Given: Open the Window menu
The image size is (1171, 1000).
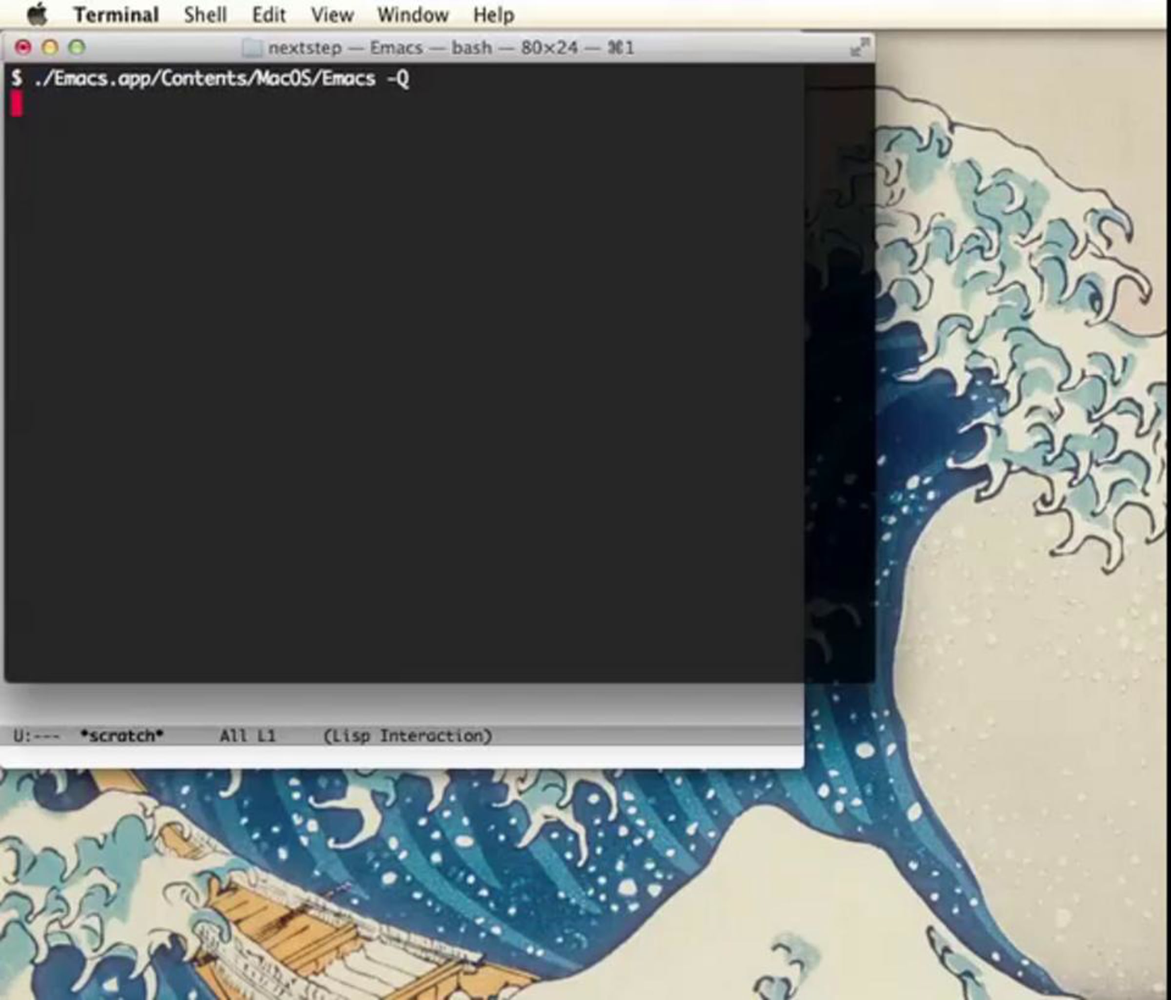Looking at the screenshot, I should (413, 15).
